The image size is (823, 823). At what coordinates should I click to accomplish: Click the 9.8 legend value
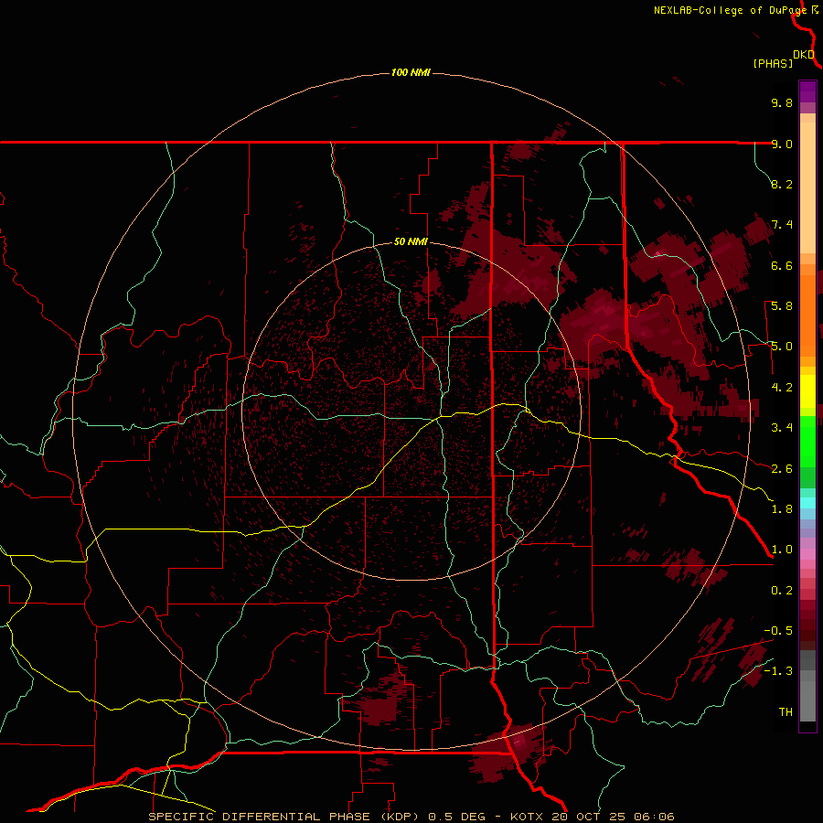tap(782, 102)
